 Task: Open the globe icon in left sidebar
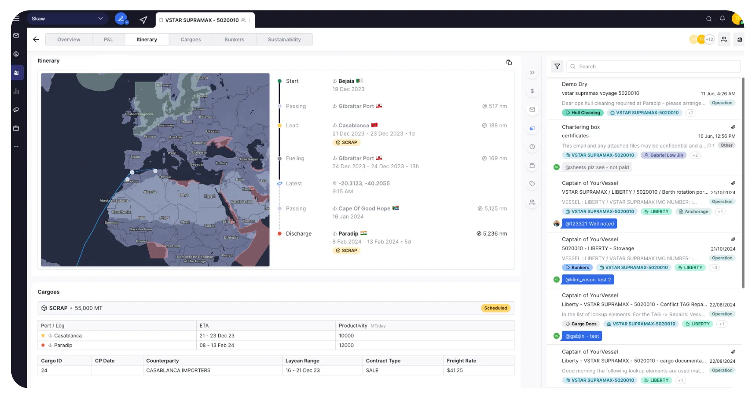pyautogui.click(x=16, y=54)
